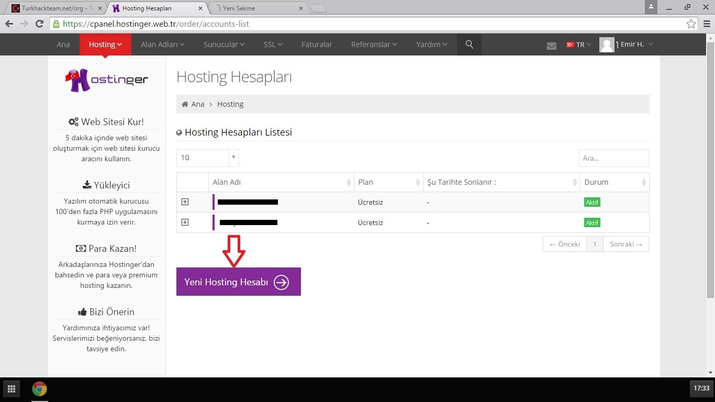Click the Hosting breadcrumb link

pyautogui.click(x=230, y=104)
